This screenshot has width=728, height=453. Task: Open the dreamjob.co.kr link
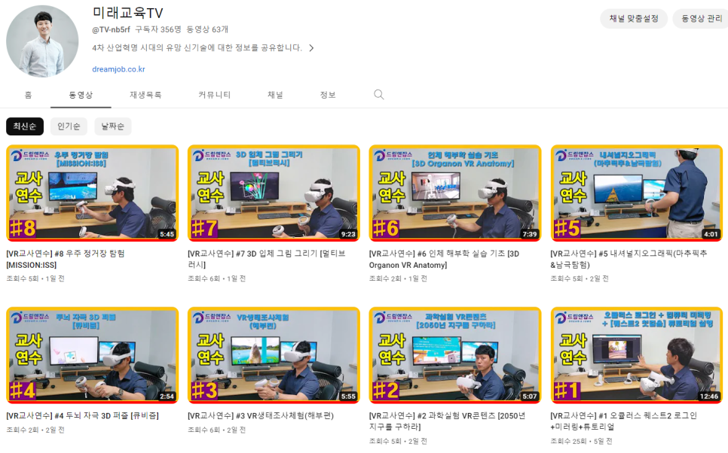pyautogui.click(x=118, y=69)
